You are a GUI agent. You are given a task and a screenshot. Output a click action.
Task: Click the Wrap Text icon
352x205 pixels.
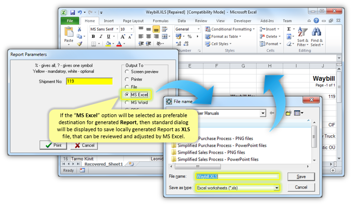[165, 29]
